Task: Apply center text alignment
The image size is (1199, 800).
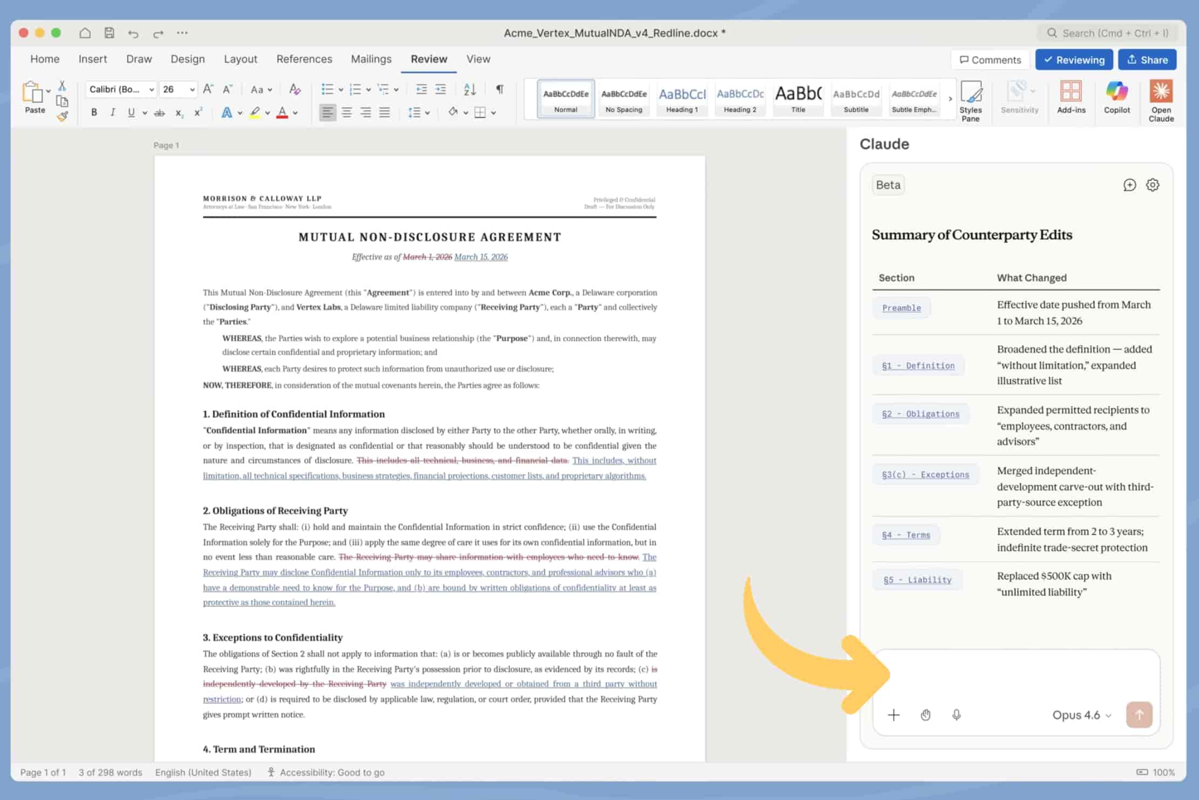Action: (347, 112)
